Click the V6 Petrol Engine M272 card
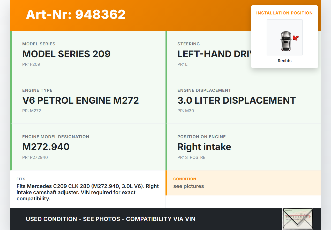This screenshot has height=230, width=331. [88, 101]
